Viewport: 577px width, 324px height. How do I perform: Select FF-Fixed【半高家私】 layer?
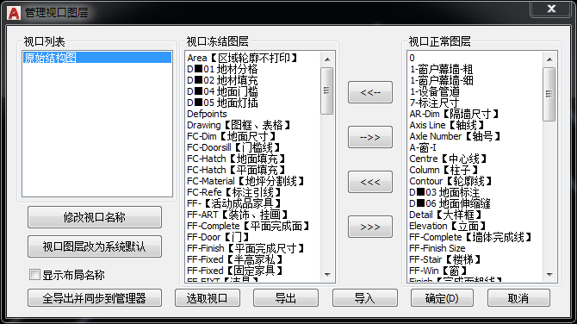pyautogui.click(x=235, y=259)
